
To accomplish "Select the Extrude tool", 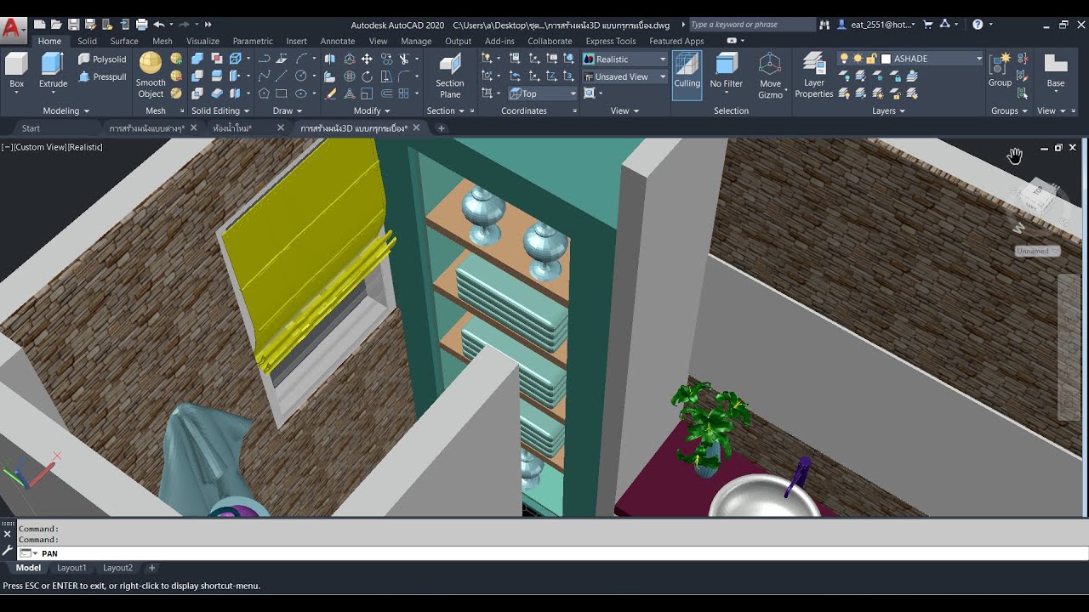I will click(x=53, y=71).
